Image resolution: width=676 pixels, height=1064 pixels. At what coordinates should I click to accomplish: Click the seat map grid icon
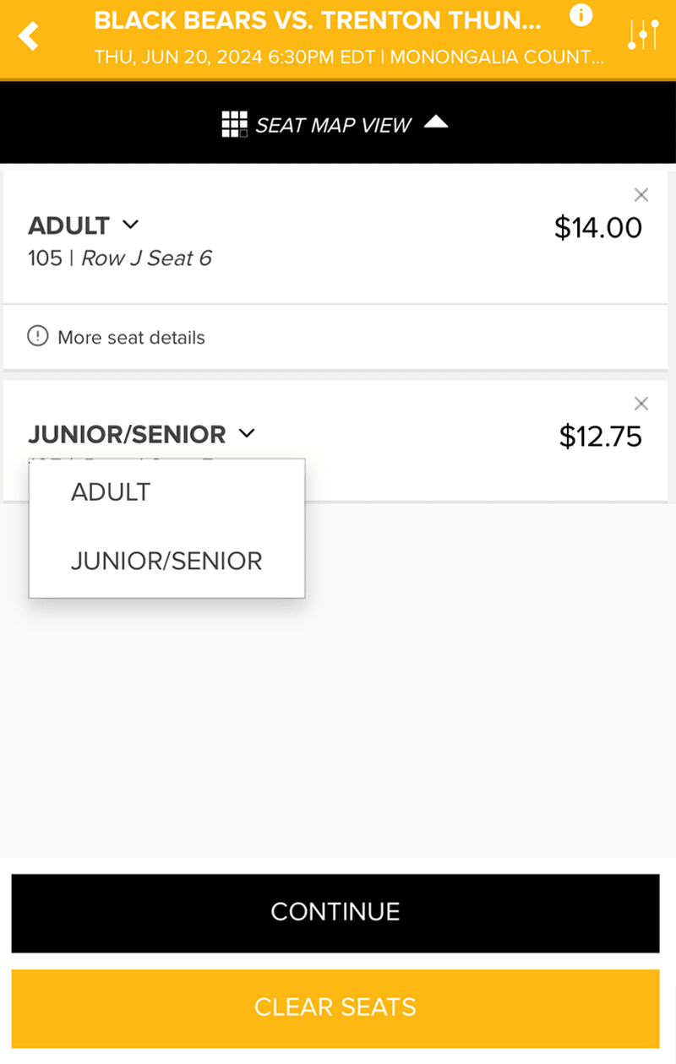[234, 124]
